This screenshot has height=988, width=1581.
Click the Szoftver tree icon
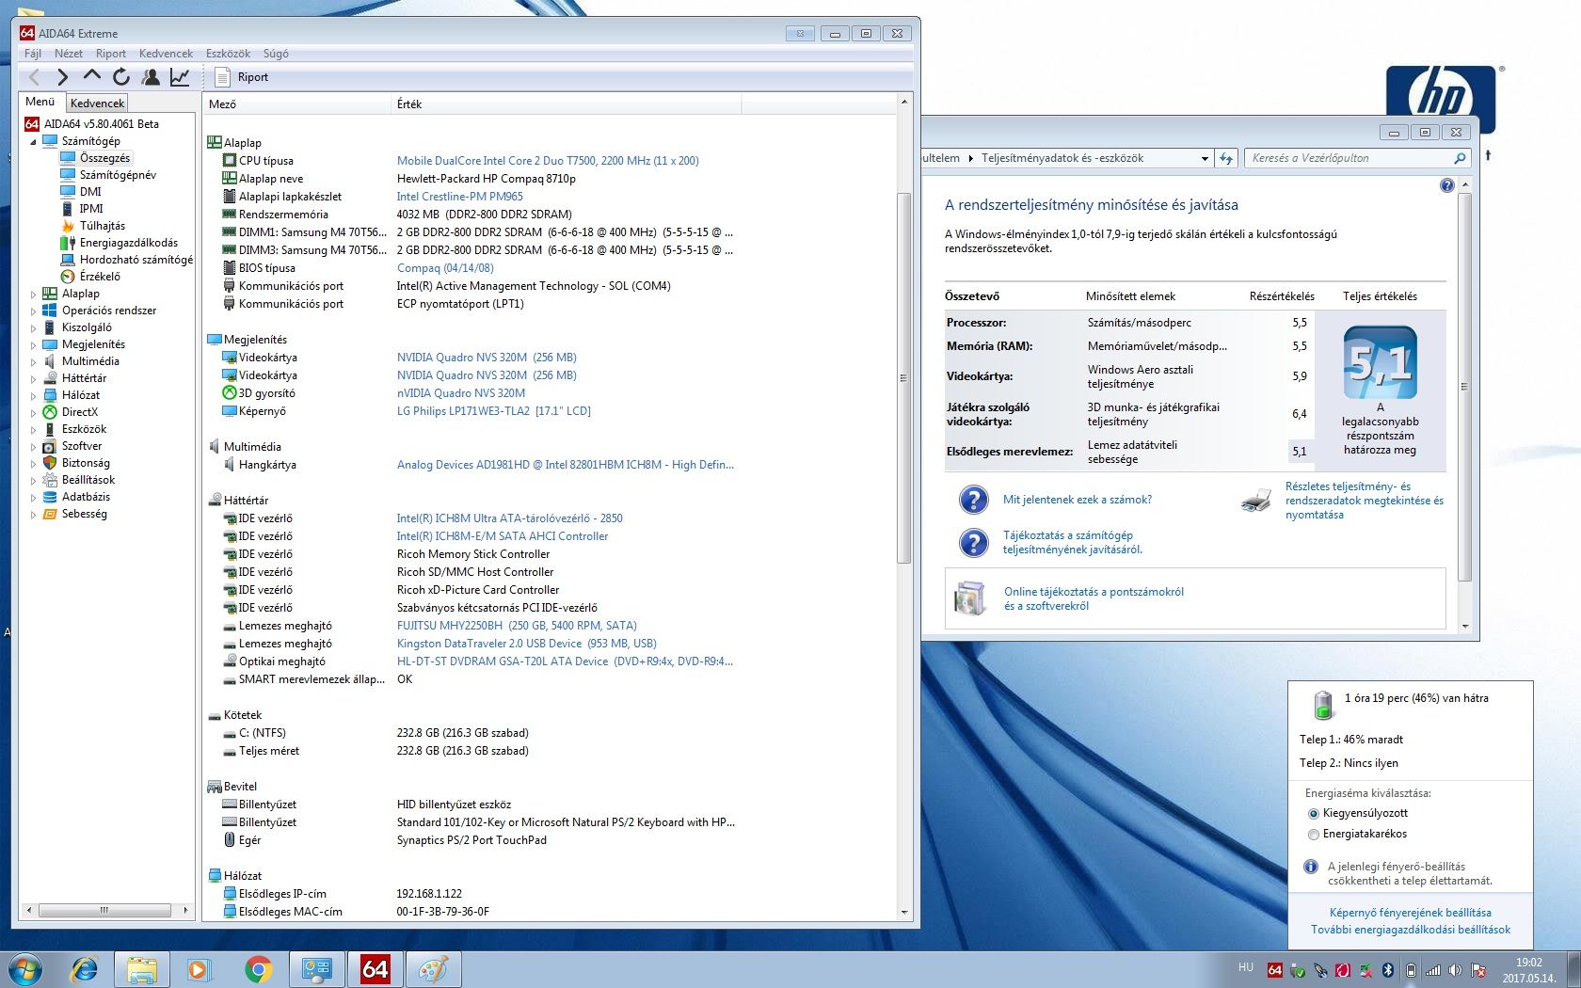pyautogui.click(x=50, y=446)
